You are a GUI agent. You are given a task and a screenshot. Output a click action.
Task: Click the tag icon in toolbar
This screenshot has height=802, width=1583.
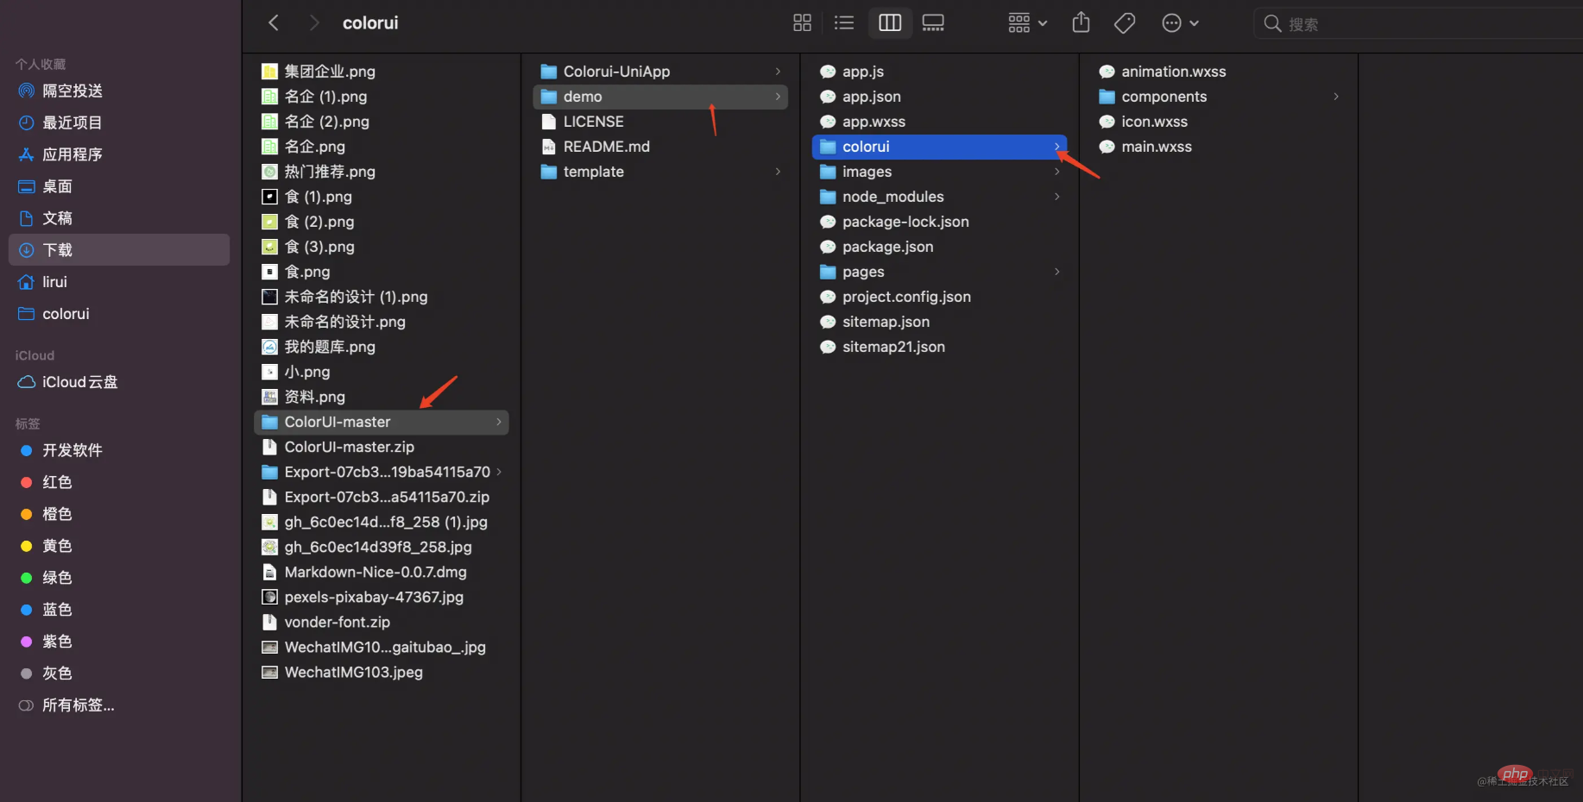click(1125, 23)
